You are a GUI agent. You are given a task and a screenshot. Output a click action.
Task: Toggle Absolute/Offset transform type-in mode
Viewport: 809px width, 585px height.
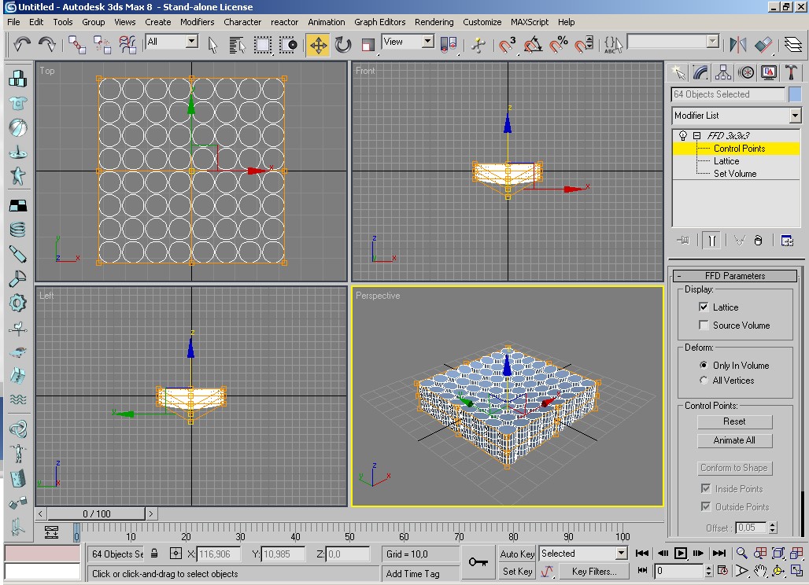pos(175,554)
